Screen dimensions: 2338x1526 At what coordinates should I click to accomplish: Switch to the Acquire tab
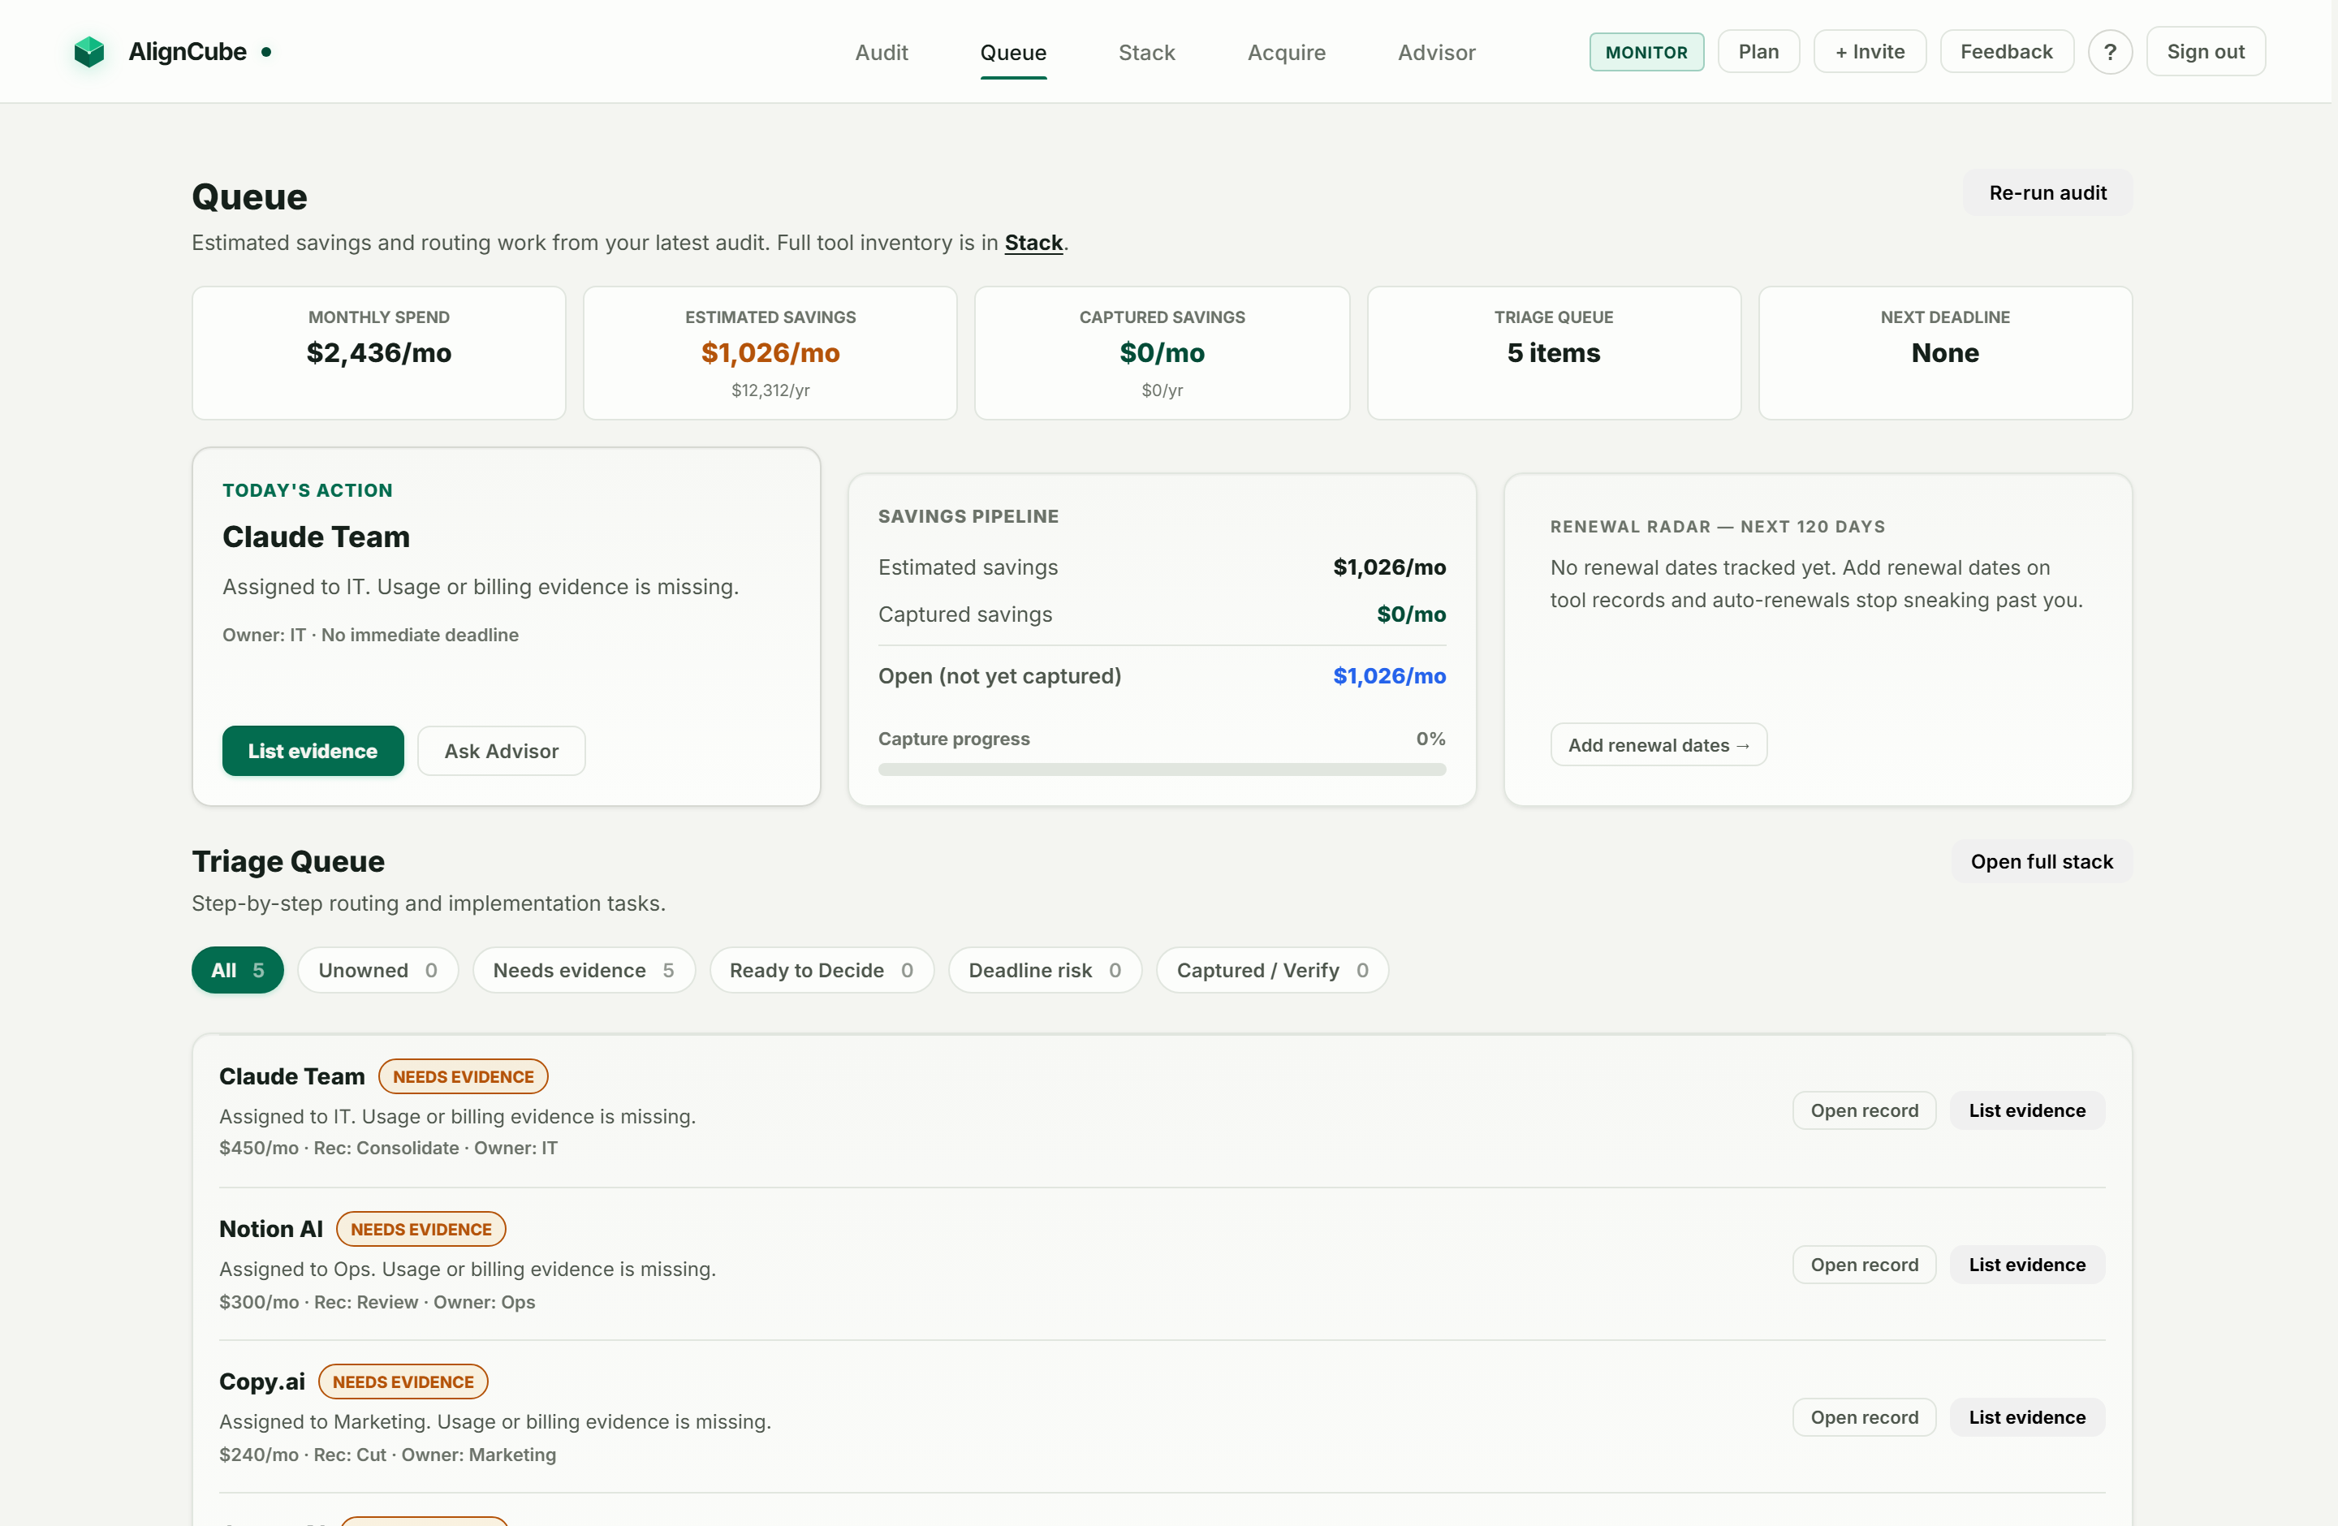pyautogui.click(x=1286, y=52)
